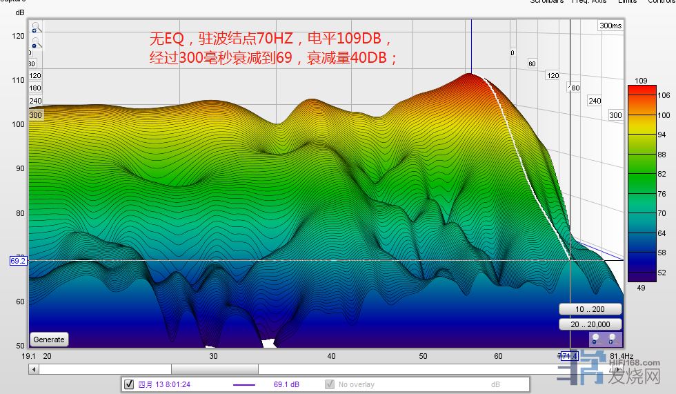Click the red top of the color scale
This screenshot has width=676, height=394.
pos(641,90)
